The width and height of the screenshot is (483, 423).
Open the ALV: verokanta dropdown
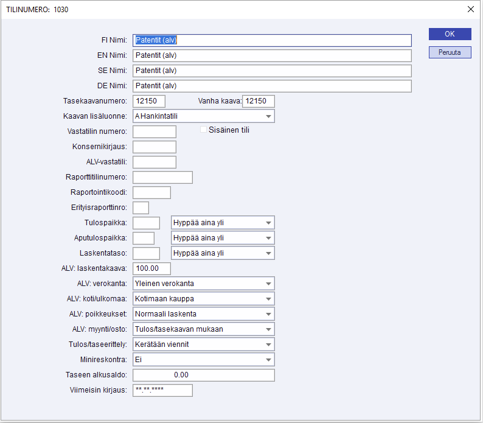click(x=203, y=284)
